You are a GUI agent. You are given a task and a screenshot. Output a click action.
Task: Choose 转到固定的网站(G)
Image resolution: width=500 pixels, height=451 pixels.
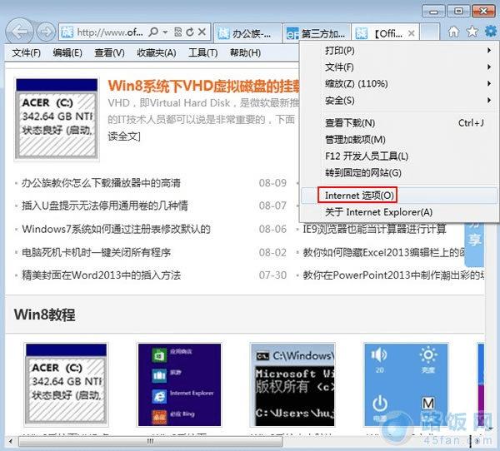coord(399,173)
